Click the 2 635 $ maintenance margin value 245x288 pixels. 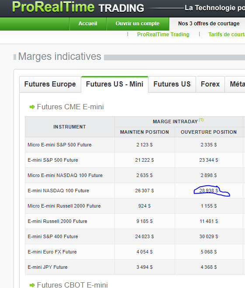[145, 175]
